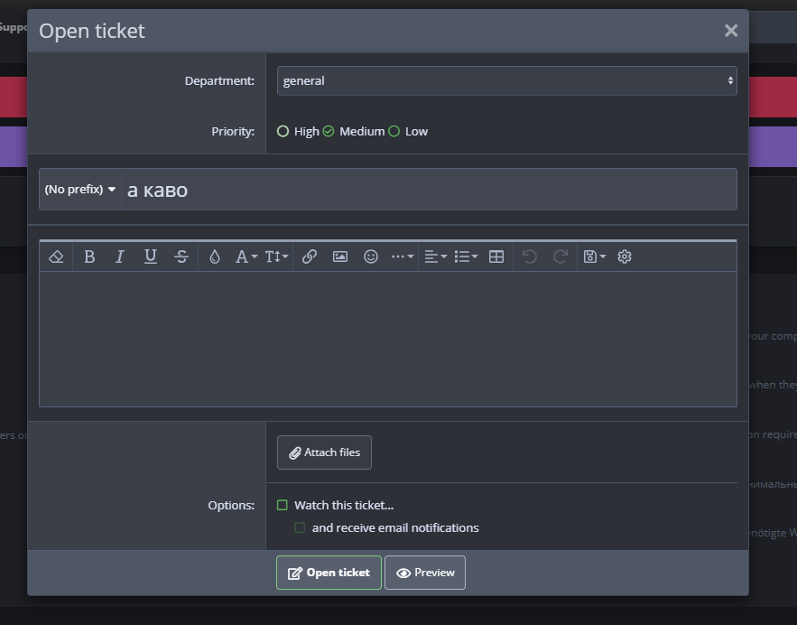Toggle italic text formatting

pos(120,257)
